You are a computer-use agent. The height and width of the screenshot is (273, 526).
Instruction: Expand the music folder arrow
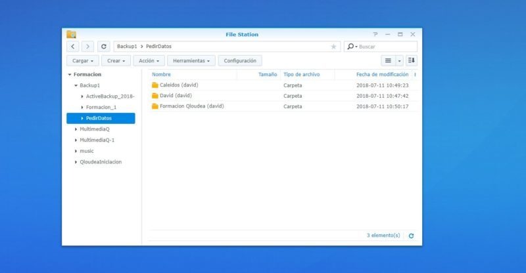[76, 151]
